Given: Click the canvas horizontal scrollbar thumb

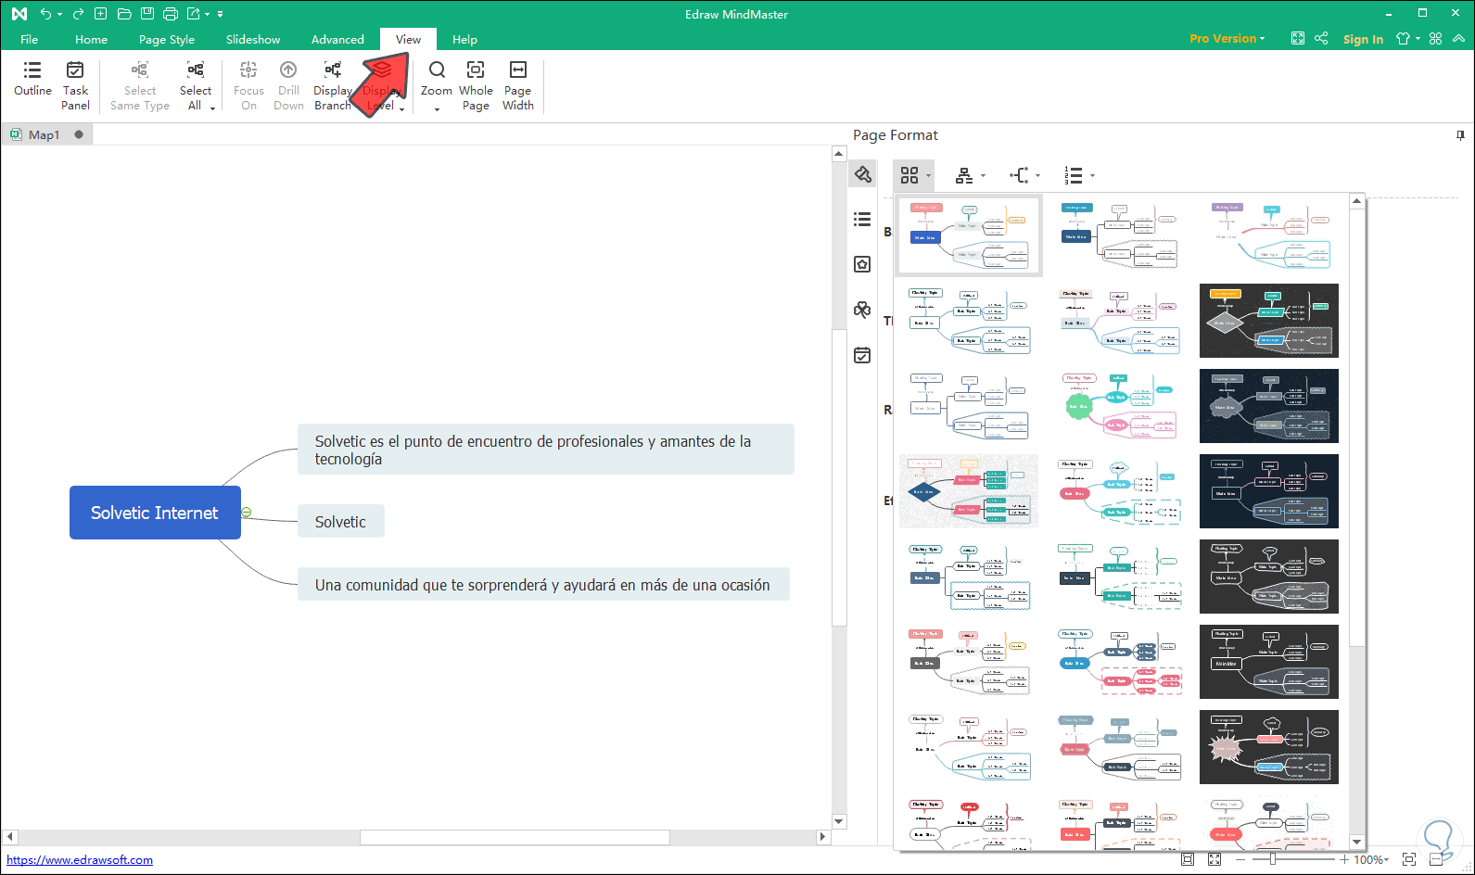Looking at the screenshot, I should click(x=515, y=837).
